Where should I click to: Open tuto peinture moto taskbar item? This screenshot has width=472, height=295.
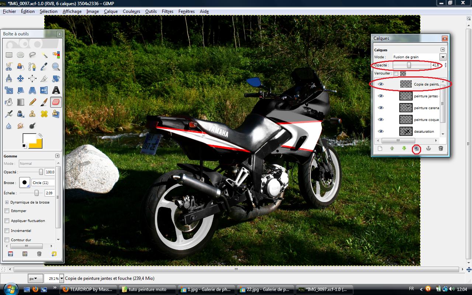pyautogui.click(x=147, y=289)
